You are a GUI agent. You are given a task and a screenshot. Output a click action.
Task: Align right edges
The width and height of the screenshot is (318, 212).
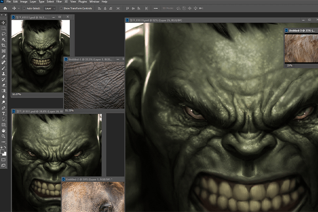(111, 8)
